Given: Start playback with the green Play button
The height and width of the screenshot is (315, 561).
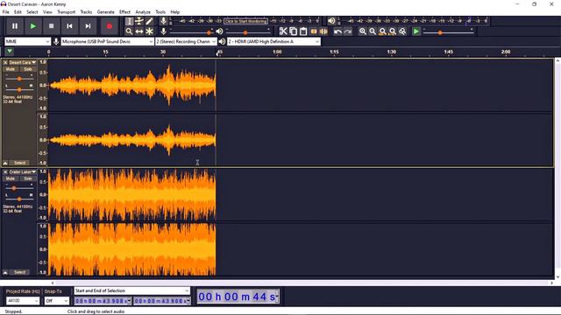Looking at the screenshot, I should (33, 26).
